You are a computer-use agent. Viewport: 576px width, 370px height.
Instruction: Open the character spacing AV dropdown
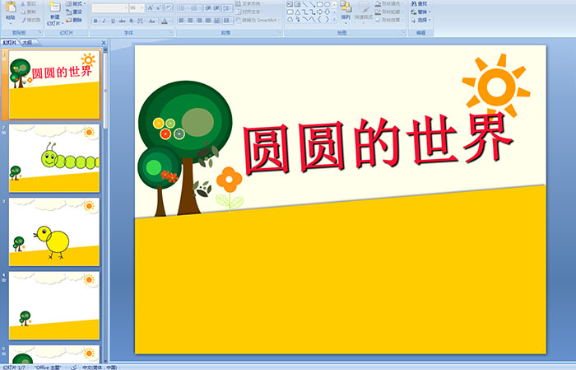[141, 21]
